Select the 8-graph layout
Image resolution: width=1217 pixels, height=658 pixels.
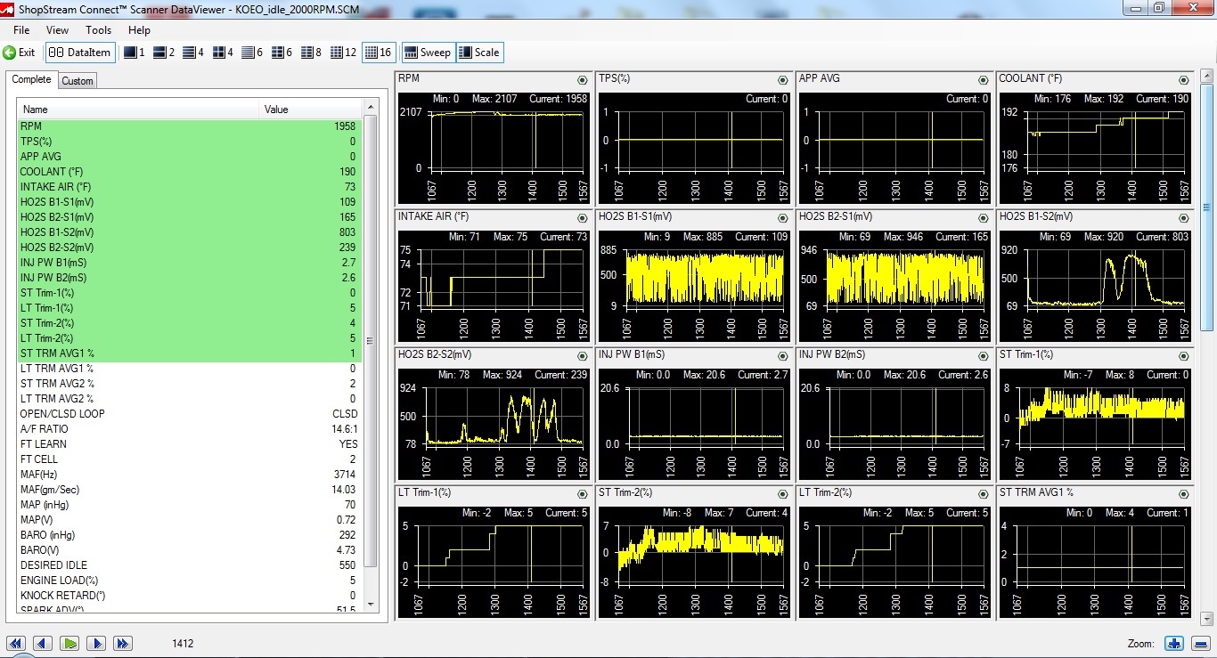click(x=311, y=53)
